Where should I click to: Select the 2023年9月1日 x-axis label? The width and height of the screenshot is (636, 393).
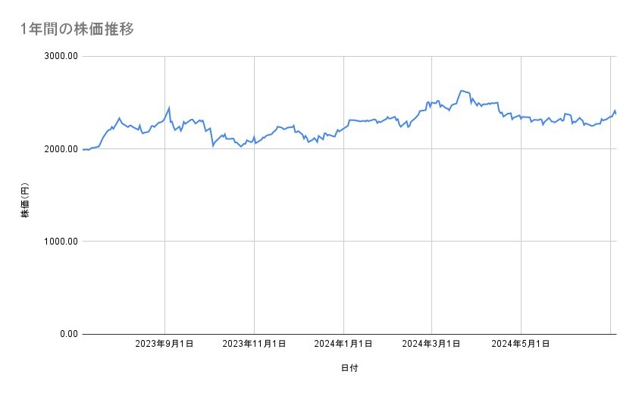164,345
